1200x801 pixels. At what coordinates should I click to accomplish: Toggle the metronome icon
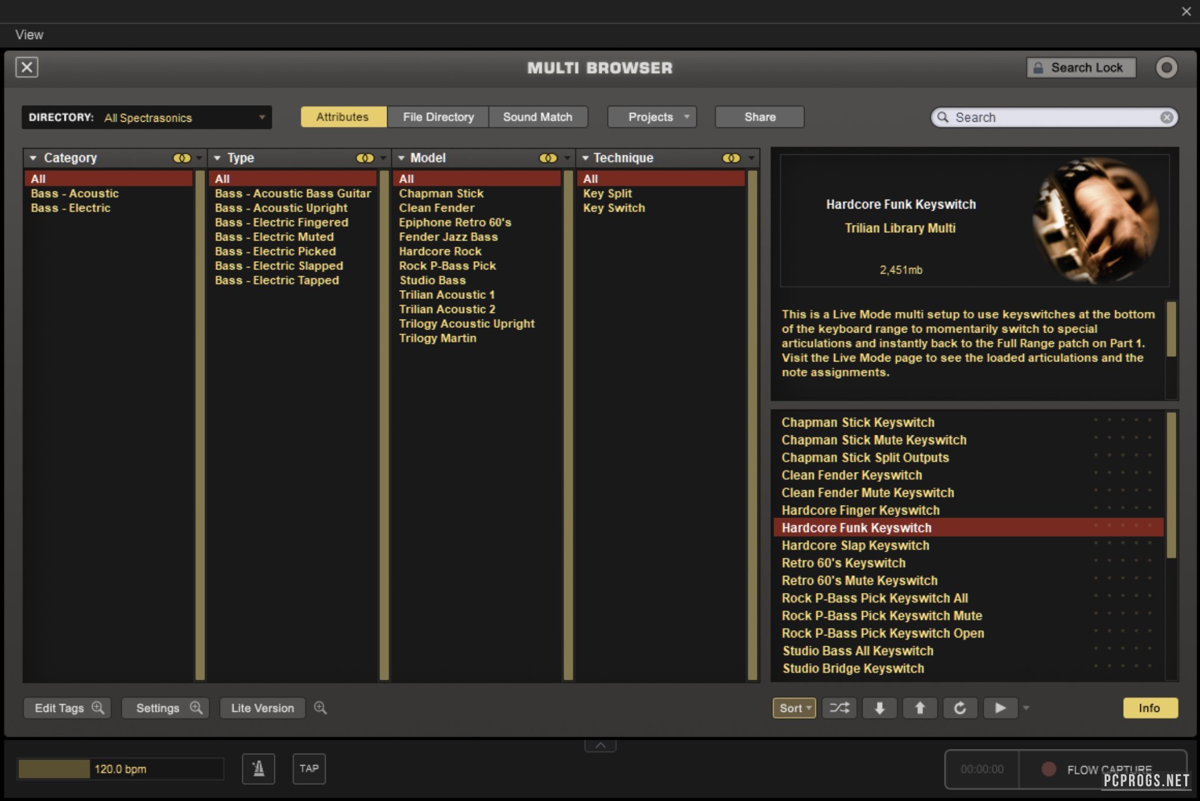click(258, 769)
